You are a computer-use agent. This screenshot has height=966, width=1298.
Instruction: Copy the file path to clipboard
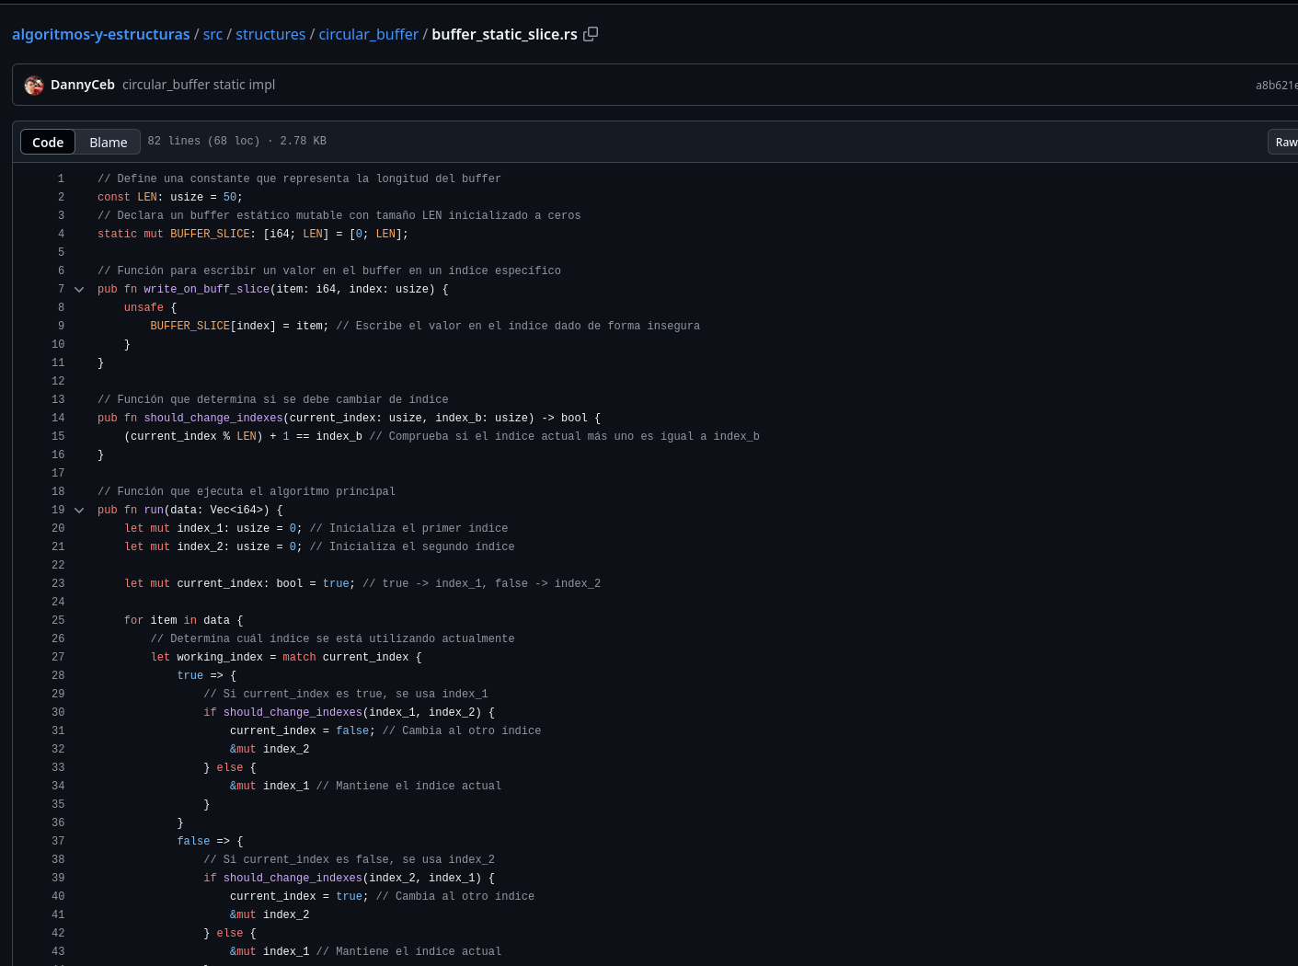(x=591, y=33)
